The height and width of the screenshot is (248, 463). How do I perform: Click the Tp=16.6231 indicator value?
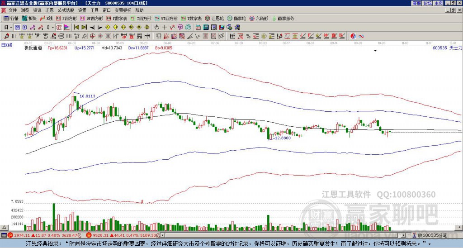(57, 48)
